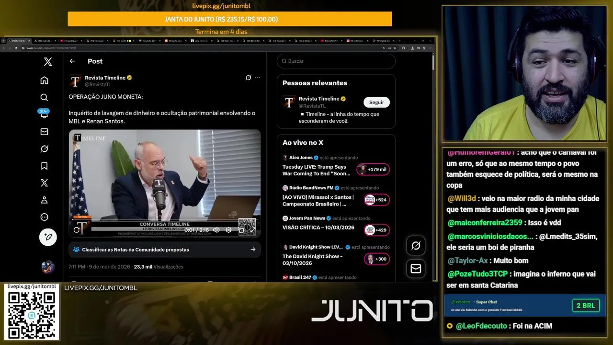Screen dimensions: 613x345
Task: Open Rádio BandNews FM Mirassol x Santos live
Action: [x=318, y=200]
